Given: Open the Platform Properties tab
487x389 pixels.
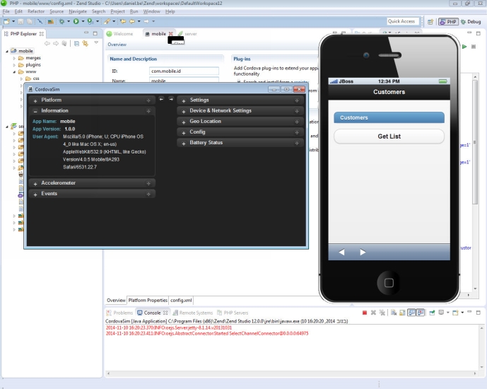Looking at the screenshot, I should [148, 300].
